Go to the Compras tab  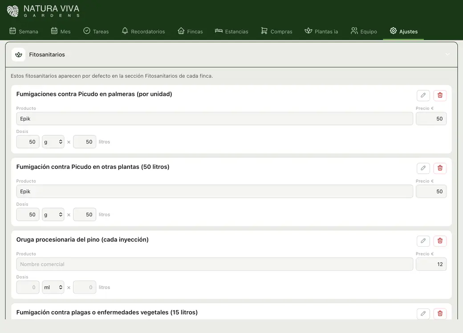276,31
